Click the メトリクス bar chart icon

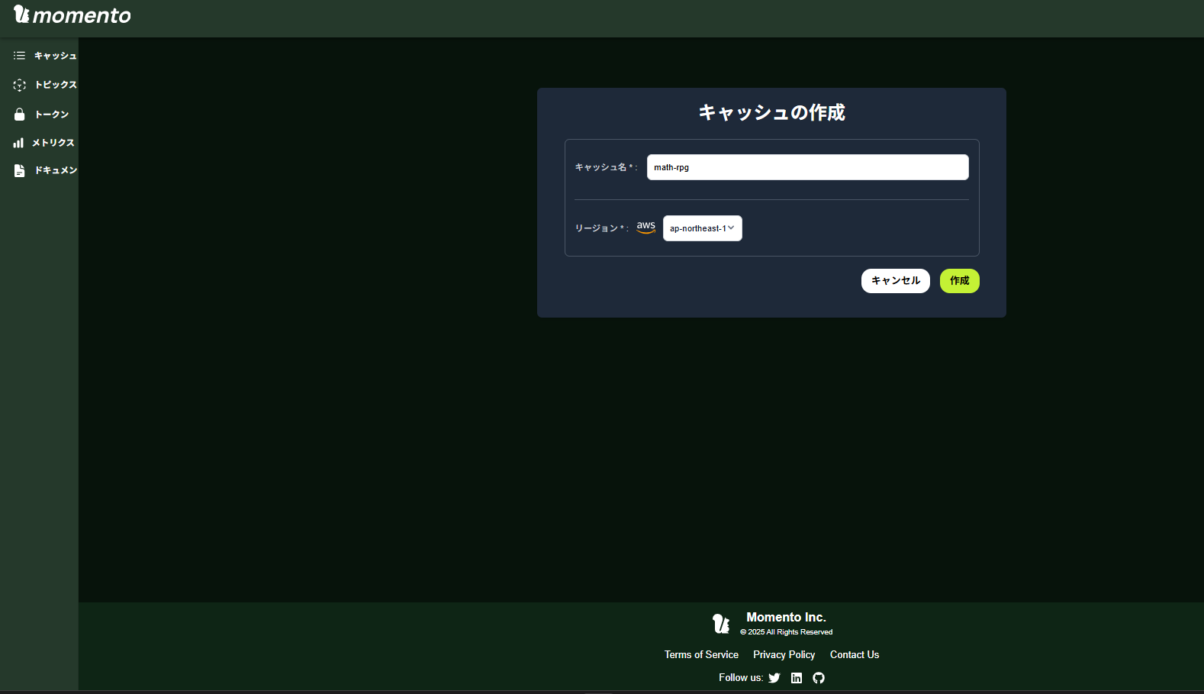pyautogui.click(x=18, y=143)
